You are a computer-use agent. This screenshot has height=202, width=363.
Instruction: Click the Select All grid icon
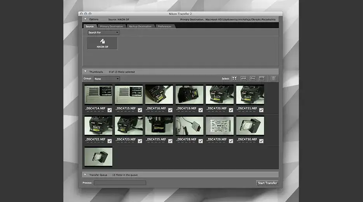click(234, 78)
